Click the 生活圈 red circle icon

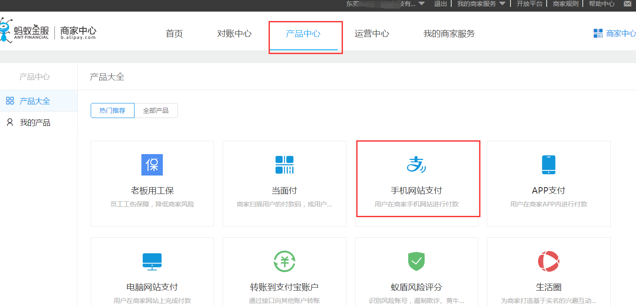tap(548, 261)
